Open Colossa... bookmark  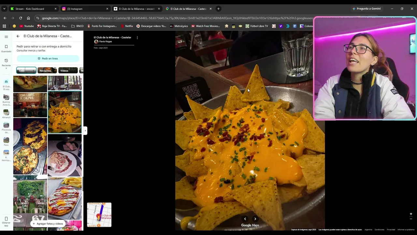click(306, 26)
